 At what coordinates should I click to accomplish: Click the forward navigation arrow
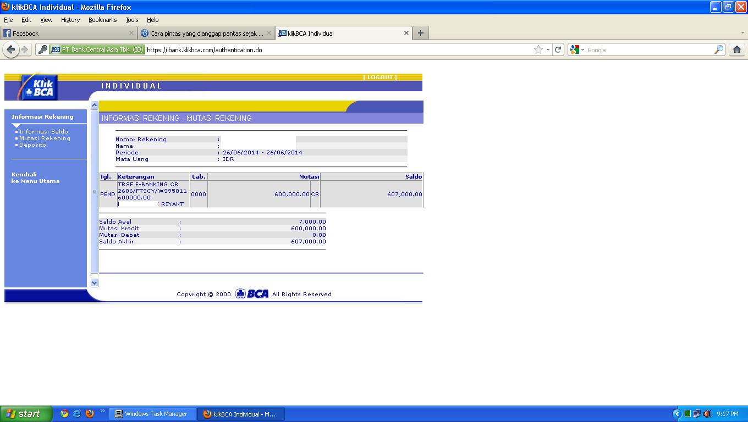[24, 49]
